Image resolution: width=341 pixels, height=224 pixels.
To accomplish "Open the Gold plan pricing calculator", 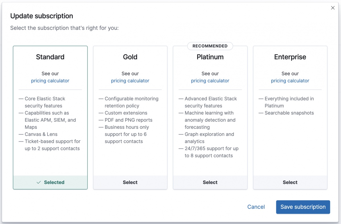I will point(130,81).
